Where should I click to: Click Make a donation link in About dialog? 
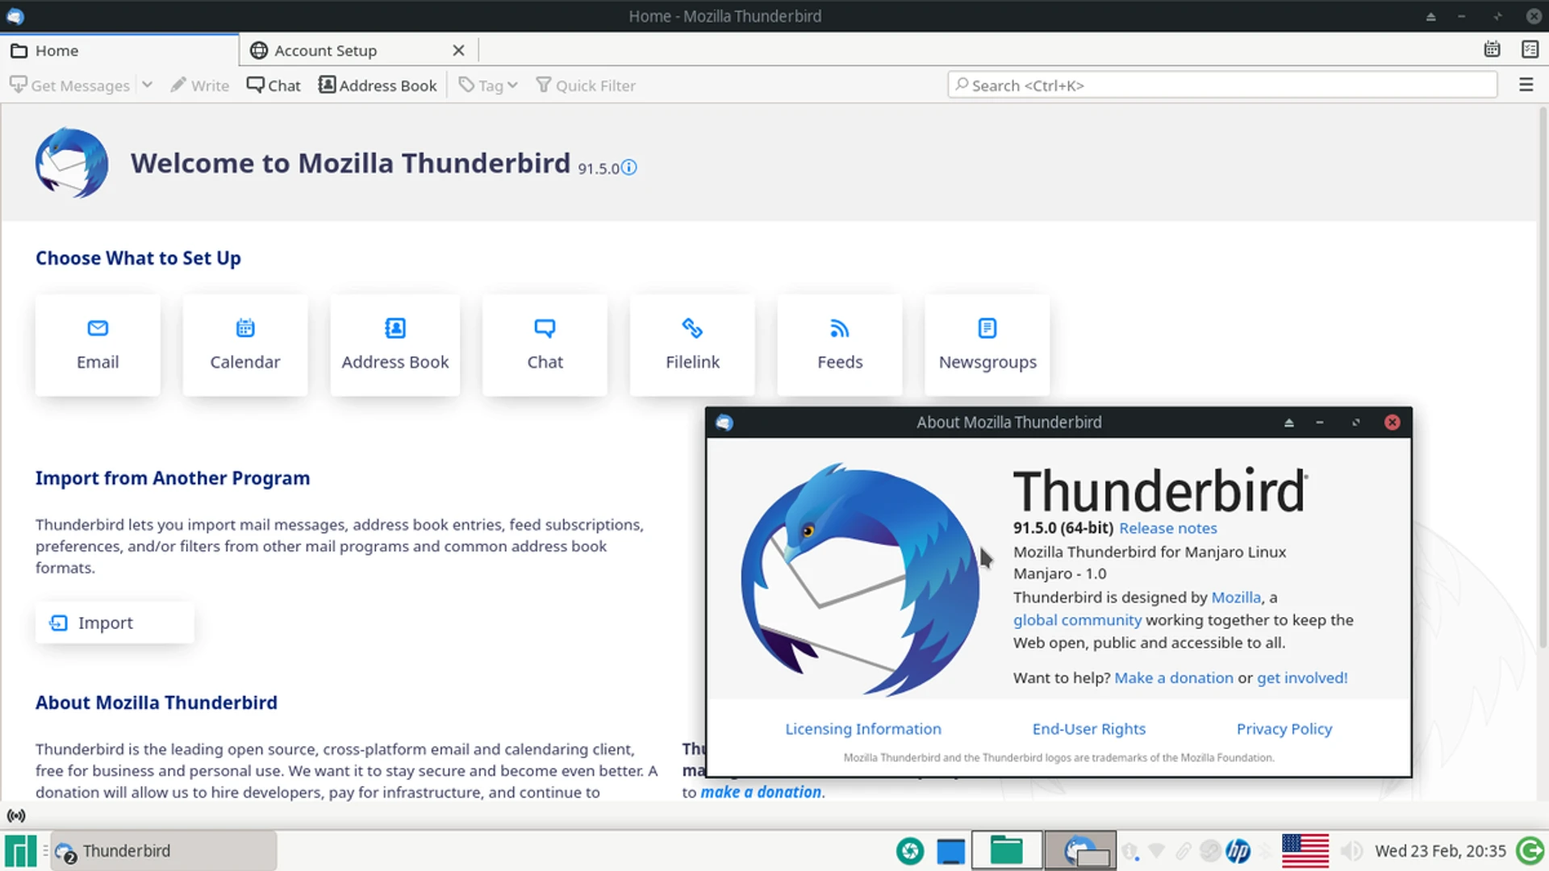coord(1174,678)
